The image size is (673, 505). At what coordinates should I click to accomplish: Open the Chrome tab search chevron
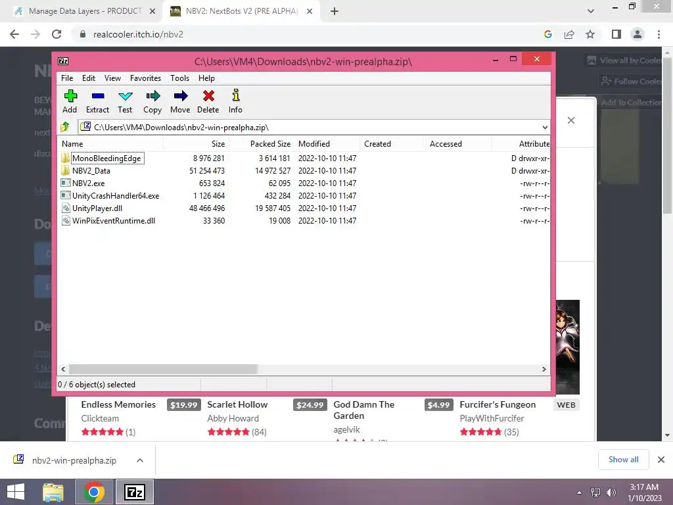[591, 11]
